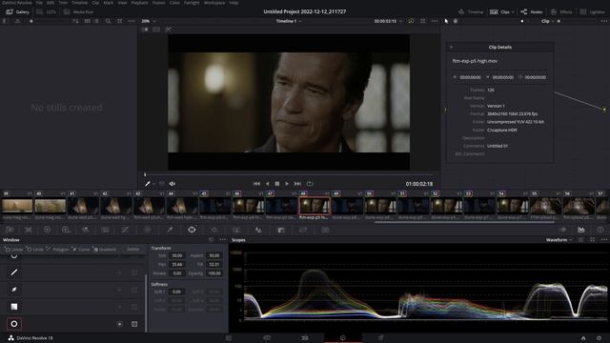Image resolution: width=610 pixels, height=343 pixels.
Task: Show the Scopes panel icon
Action: 581,230
